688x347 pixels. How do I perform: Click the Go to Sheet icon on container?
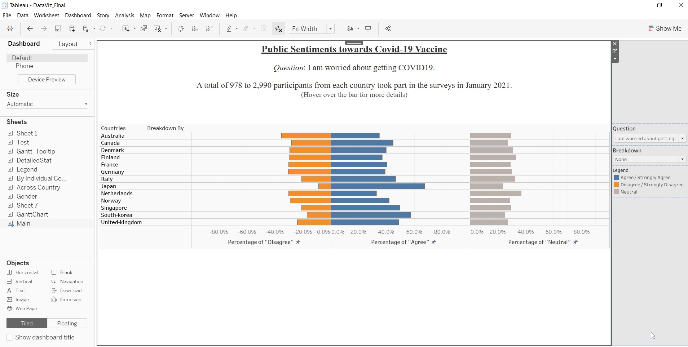(x=615, y=51)
